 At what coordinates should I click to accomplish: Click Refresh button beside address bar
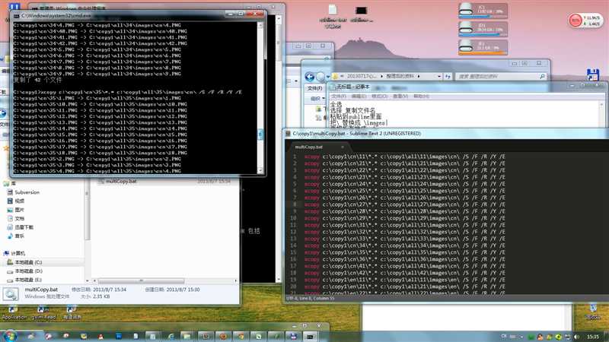point(448,77)
